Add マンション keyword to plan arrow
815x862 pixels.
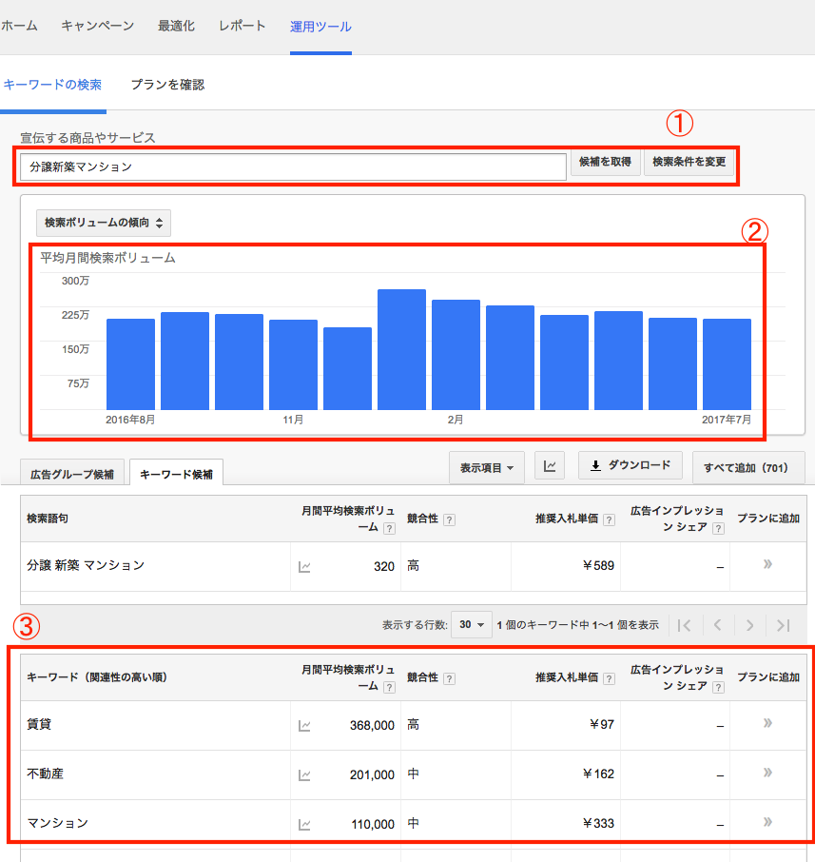click(767, 822)
